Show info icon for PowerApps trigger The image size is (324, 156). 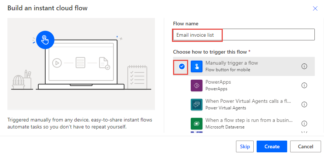pos(304,85)
